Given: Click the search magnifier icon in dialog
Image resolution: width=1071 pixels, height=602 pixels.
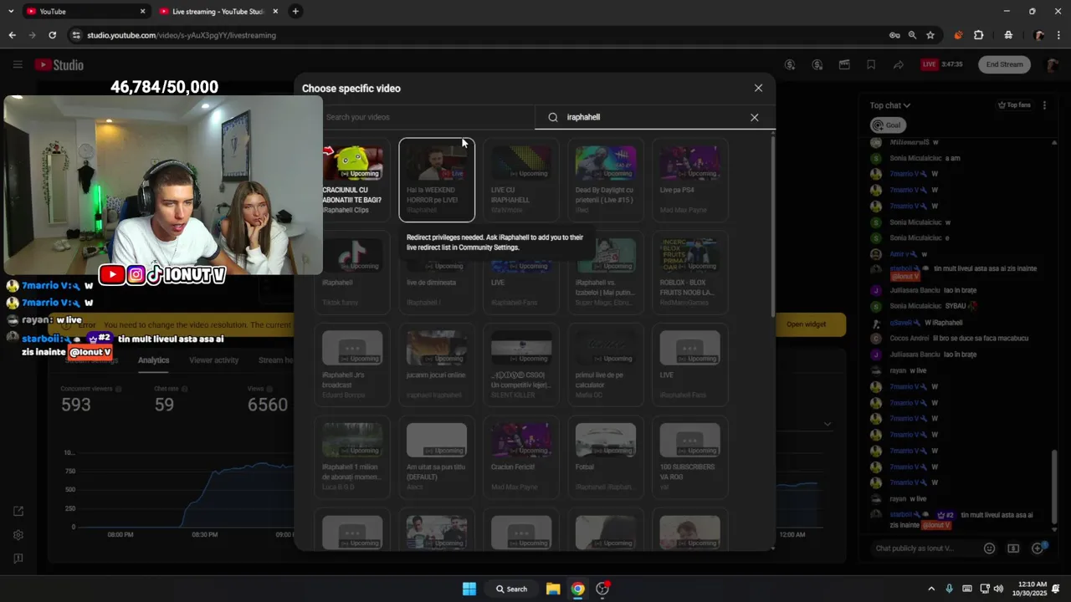Looking at the screenshot, I should coord(553,117).
